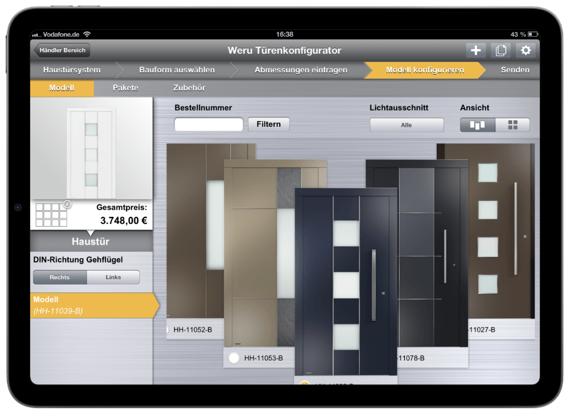Select DIN direction Links
Image resolution: width=570 pixels, height=415 pixels.
(113, 277)
